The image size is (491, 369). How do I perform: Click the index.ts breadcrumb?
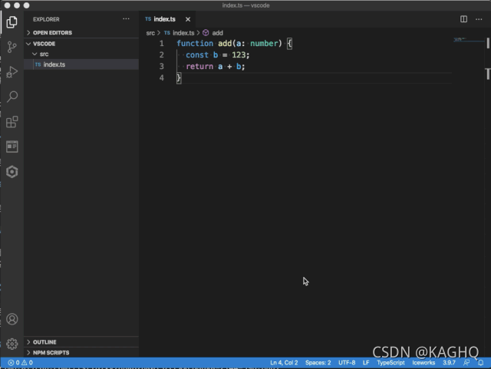click(183, 33)
